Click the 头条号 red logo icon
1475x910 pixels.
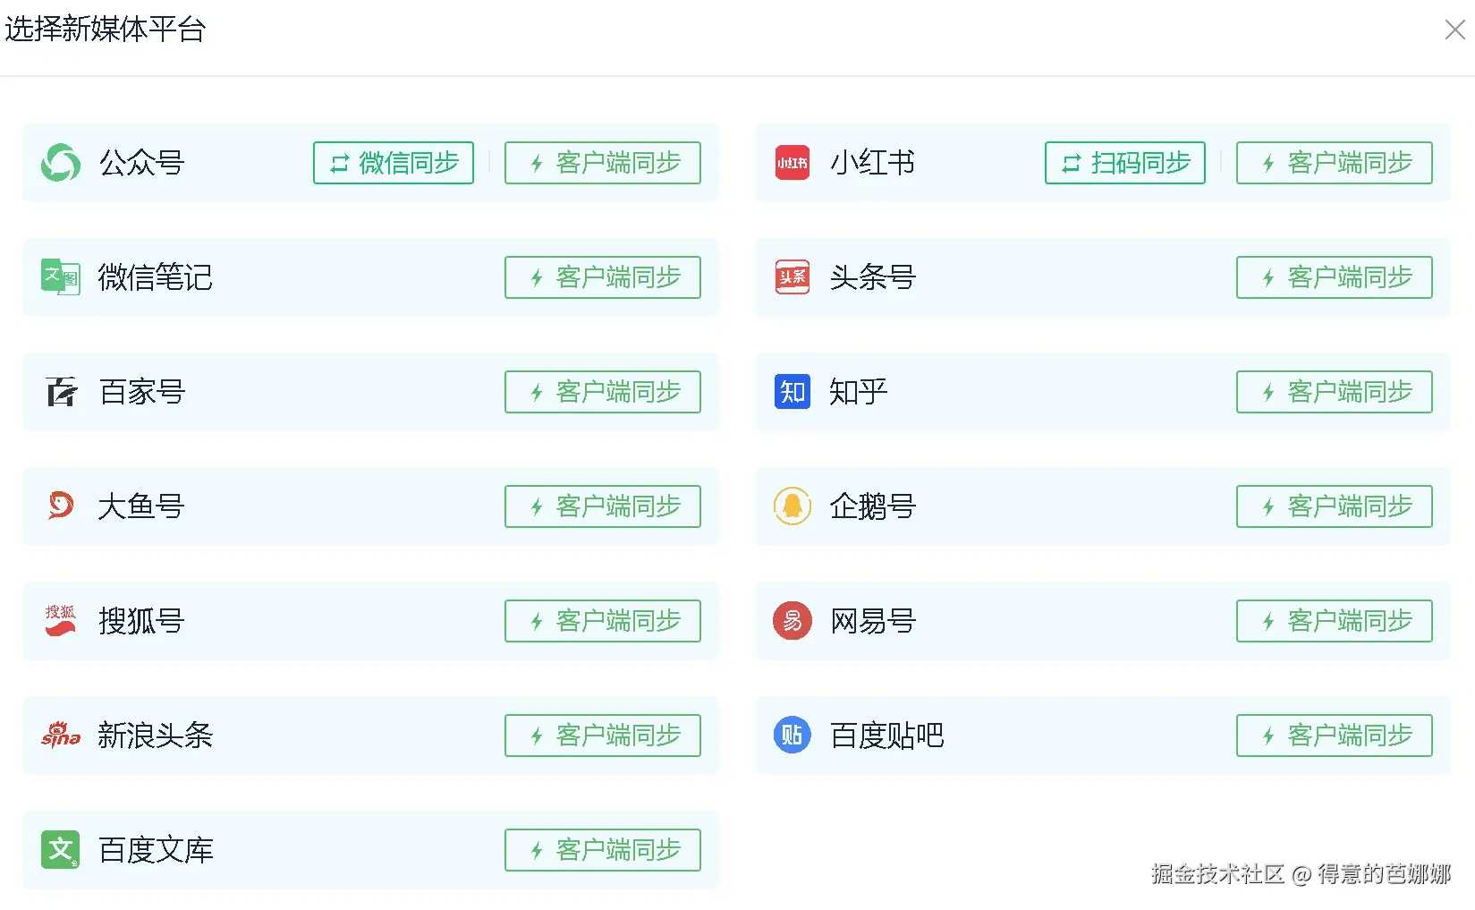pos(793,277)
